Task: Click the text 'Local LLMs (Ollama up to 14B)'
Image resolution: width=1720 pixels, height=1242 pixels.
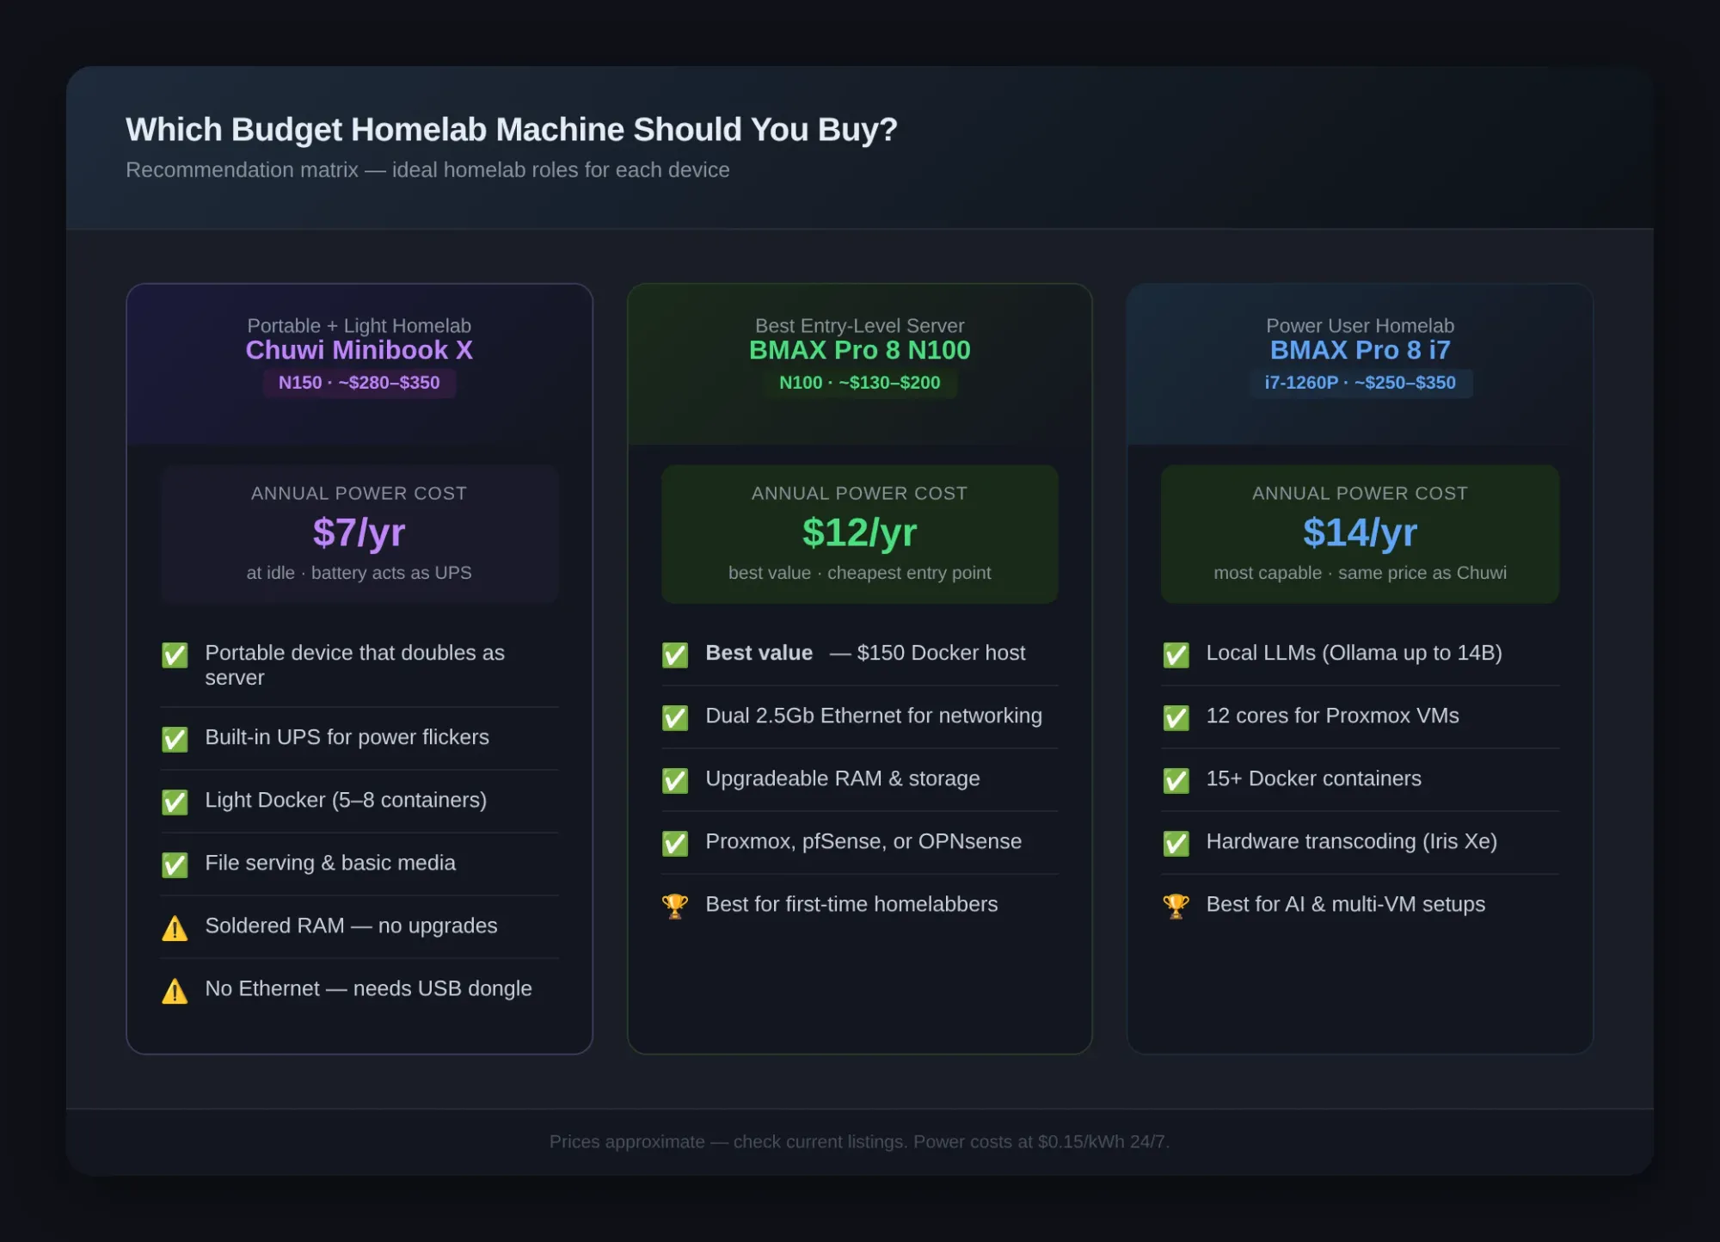Action: click(1354, 654)
